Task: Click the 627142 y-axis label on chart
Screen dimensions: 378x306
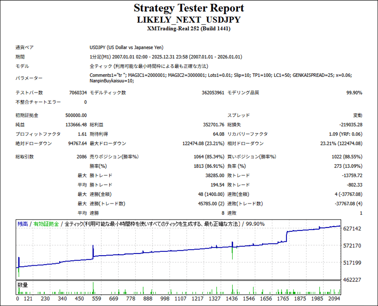Action: click(352, 229)
